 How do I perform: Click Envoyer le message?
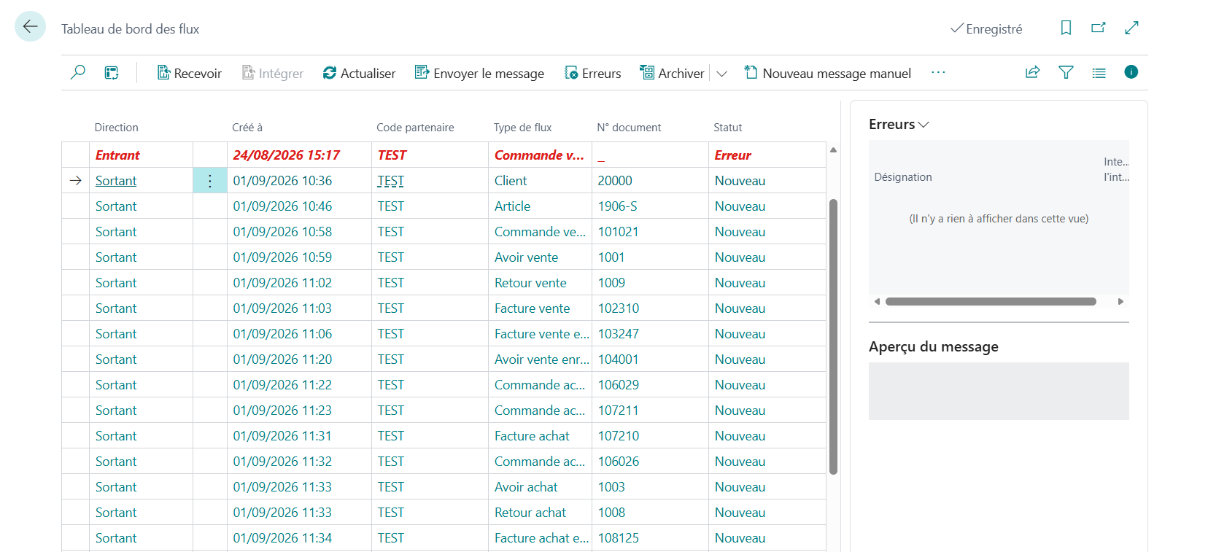[x=479, y=73]
